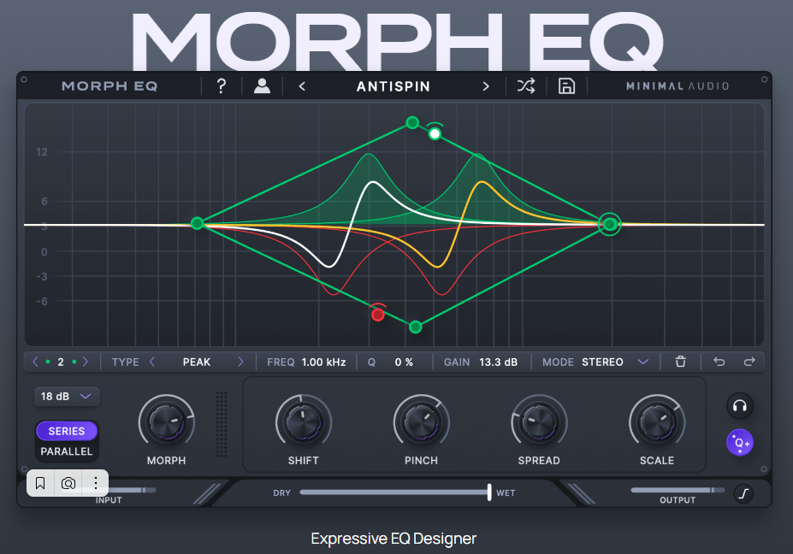The width and height of the screenshot is (793, 554).
Task: Click the OUTPUT gain slider
Action: tap(678, 490)
